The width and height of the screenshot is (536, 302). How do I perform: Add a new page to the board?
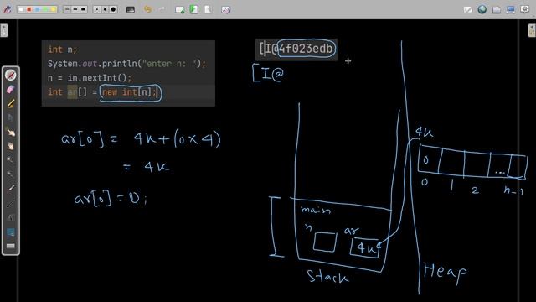tap(179, 9)
